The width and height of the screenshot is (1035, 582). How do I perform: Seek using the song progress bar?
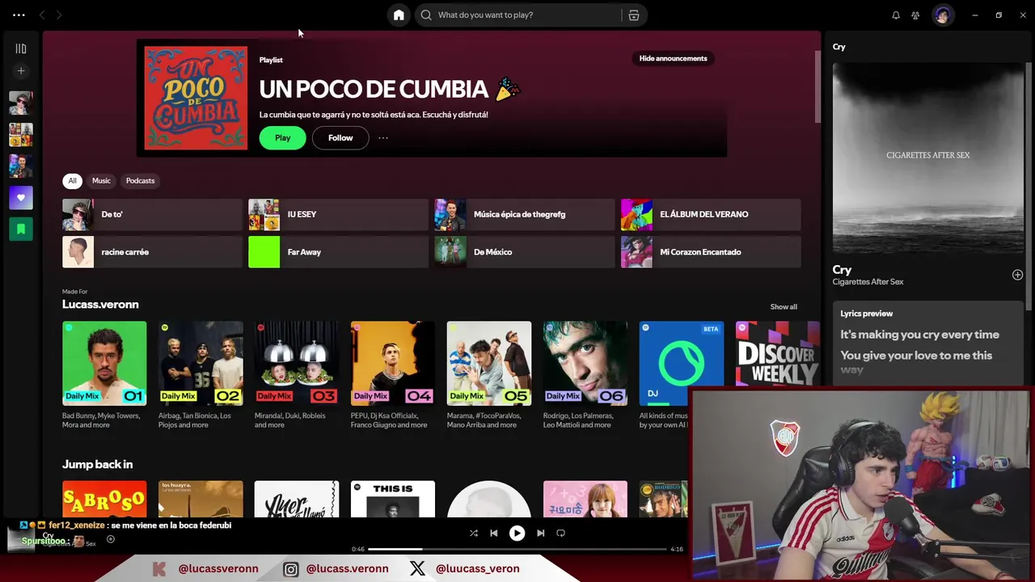pyautogui.click(x=517, y=549)
